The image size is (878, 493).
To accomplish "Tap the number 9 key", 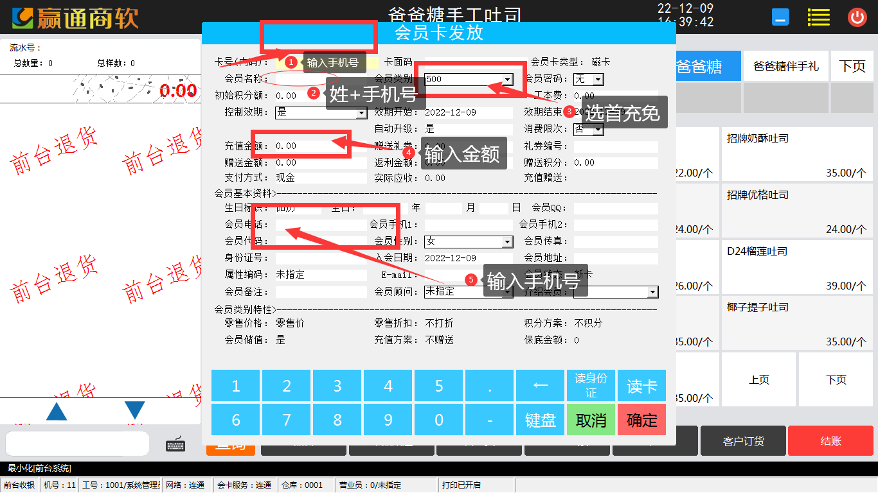I will [x=388, y=420].
